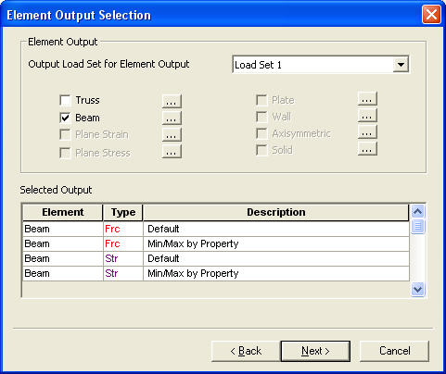This screenshot has height=374, width=446.
Task: Go Back to previous step
Action: click(x=246, y=351)
